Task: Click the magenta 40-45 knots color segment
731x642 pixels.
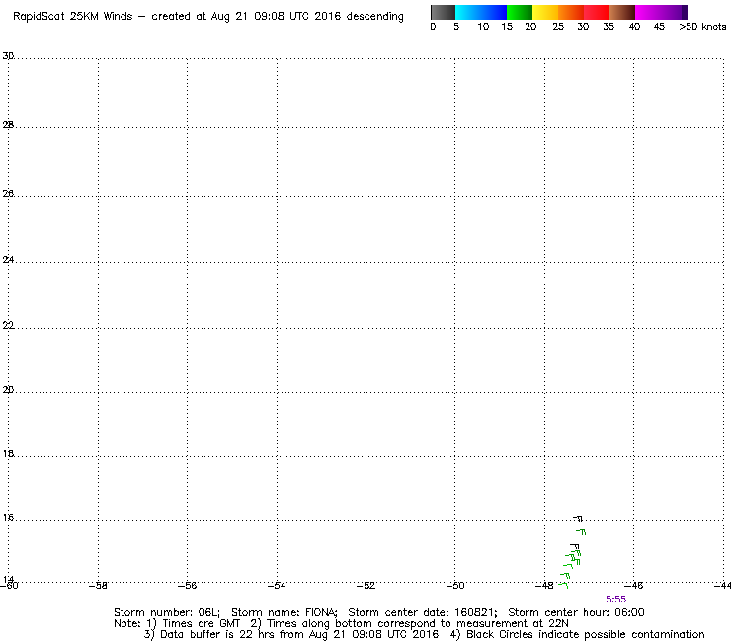Action: [648, 12]
